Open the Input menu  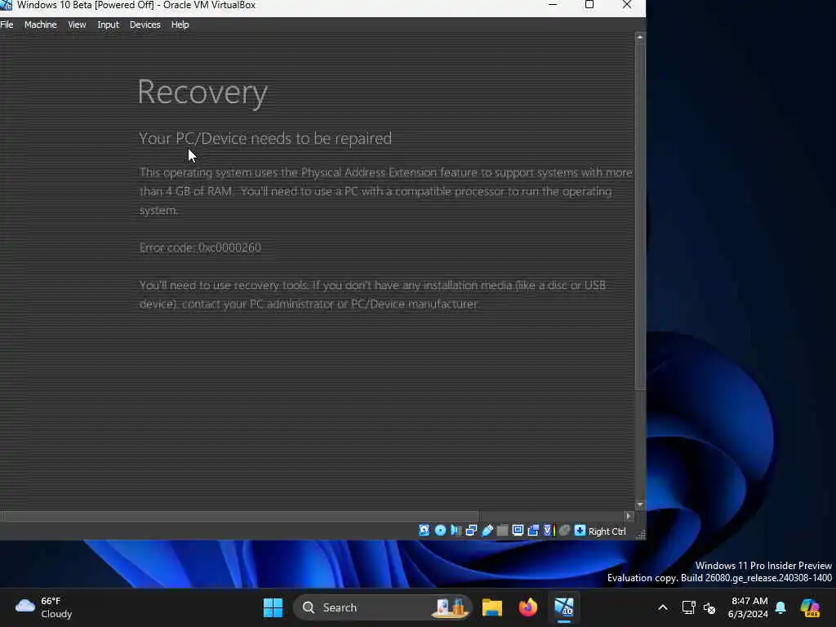coord(109,24)
